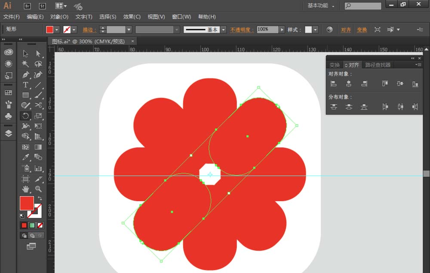Image resolution: width=430 pixels, height=273 pixels.
Task: Select the Pen tool
Action: [x=25, y=74]
